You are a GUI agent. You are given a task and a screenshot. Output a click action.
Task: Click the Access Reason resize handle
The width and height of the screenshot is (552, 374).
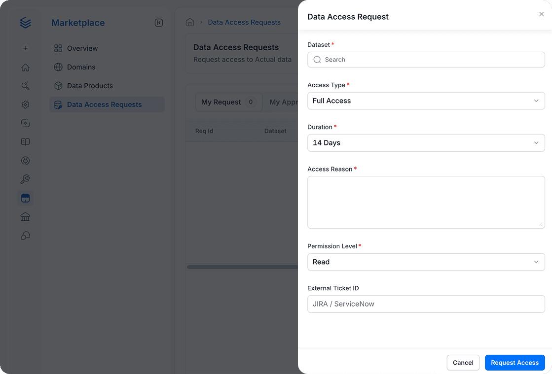click(x=541, y=224)
